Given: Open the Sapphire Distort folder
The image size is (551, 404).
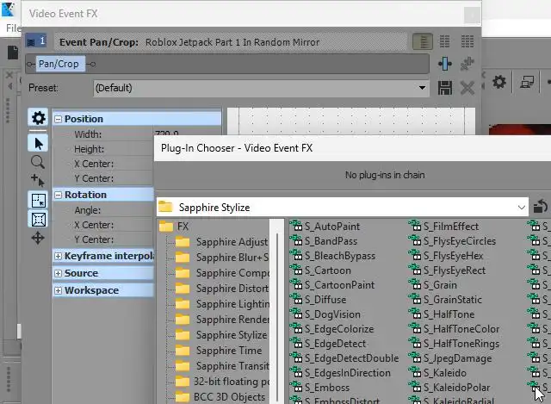Looking at the screenshot, I should (222, 289).
